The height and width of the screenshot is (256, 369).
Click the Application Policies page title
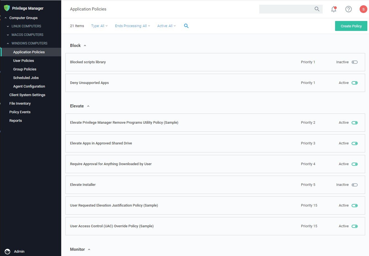coord(88,9)
